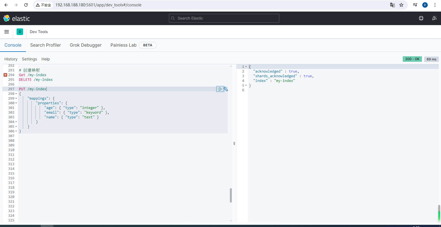Open console Help
This screenshot has height=227, width=441.
(x=45, y=59)
